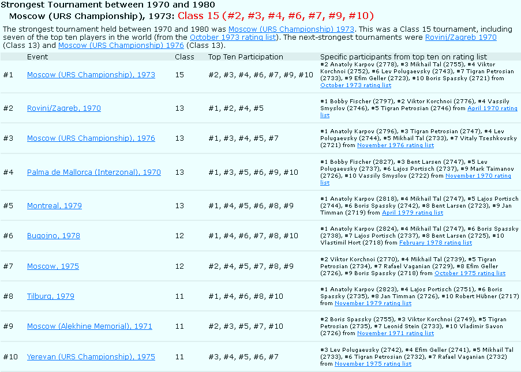521x372 pixels.
Task: Open Rovinj/Zagreb, 1970 event in row #2
Action: point(63,108)
